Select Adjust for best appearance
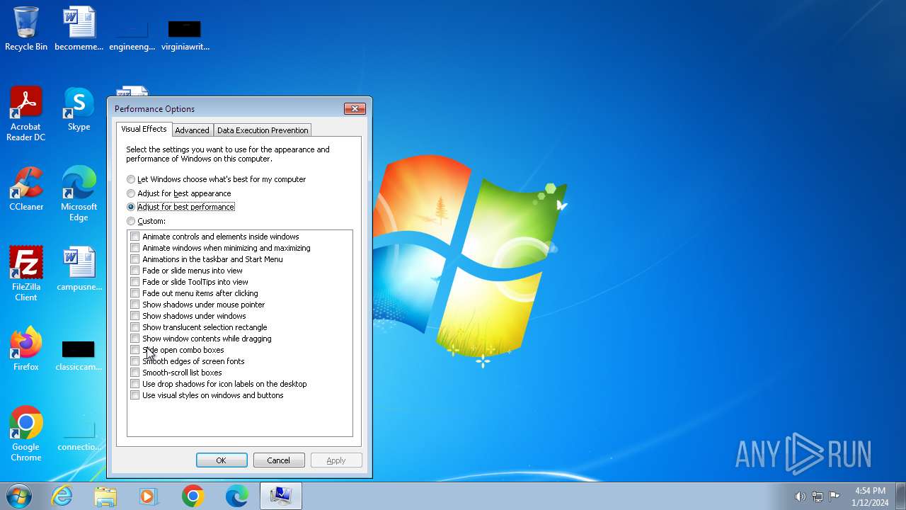Image resolution: width=906 pixels, height=510 pixels. [x=178, y=193]
